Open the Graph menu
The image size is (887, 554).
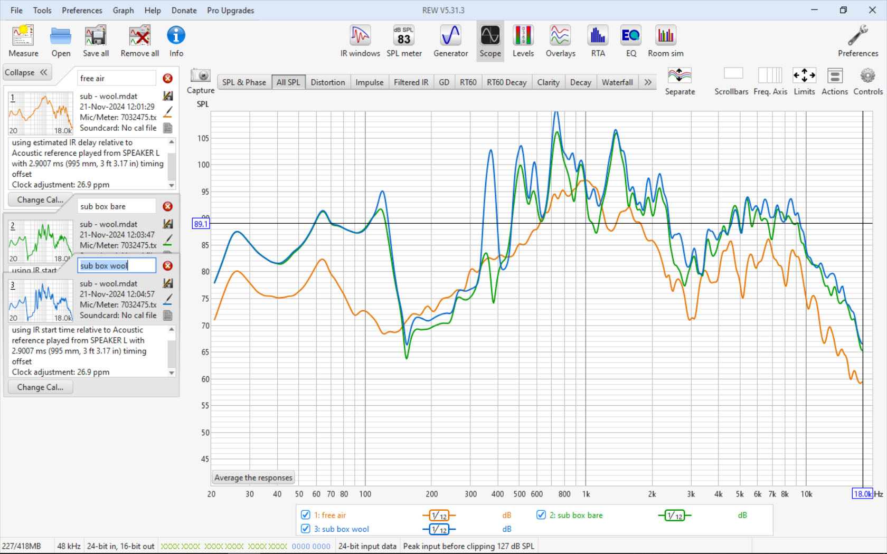click(123, 10)
